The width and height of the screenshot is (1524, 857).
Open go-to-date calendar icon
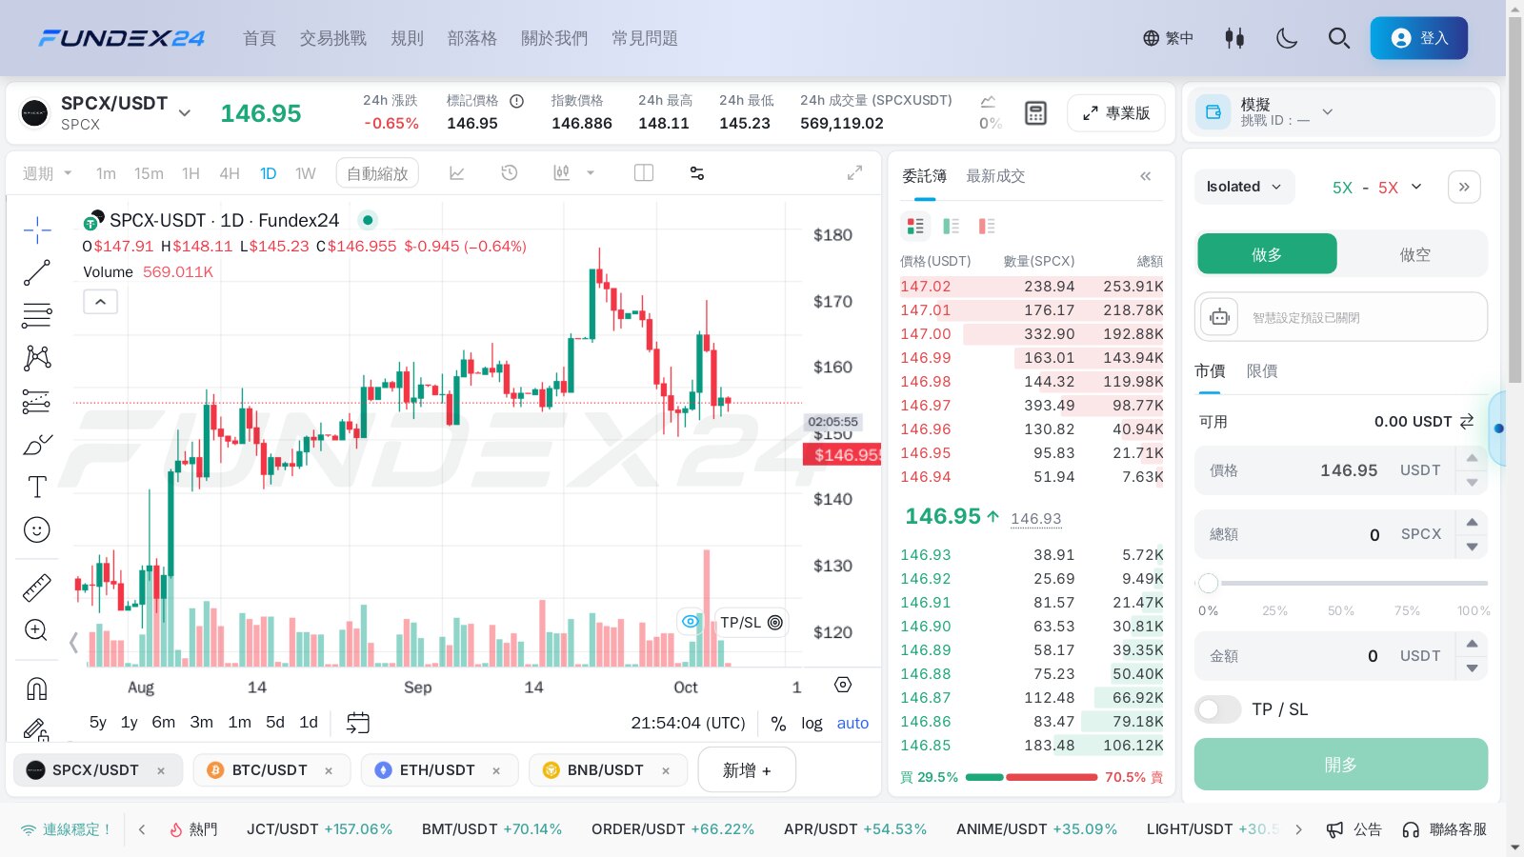click(357, 723)
